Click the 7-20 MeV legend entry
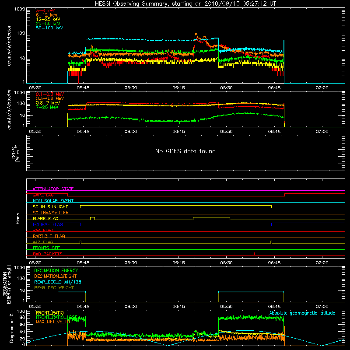Viewport: 350px width, 350px height. coord(47,107)
